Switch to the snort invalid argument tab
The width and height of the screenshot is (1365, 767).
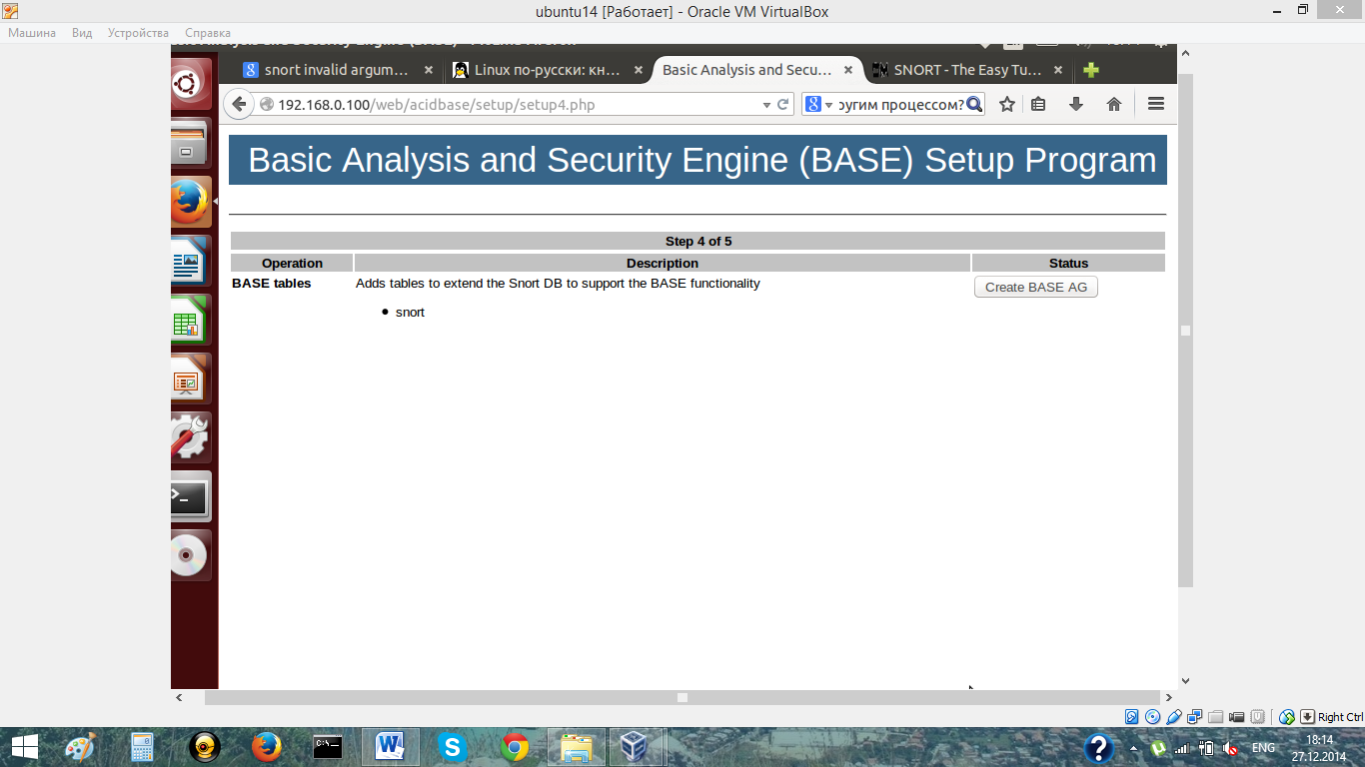pyautogui.click(x=339, y=70)
